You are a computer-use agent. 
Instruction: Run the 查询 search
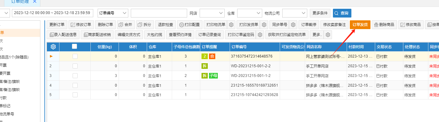pos(342,13)
